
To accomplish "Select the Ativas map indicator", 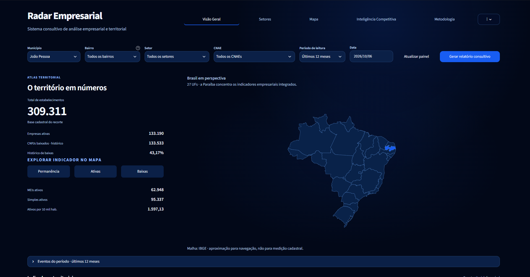I will [95, 172].
